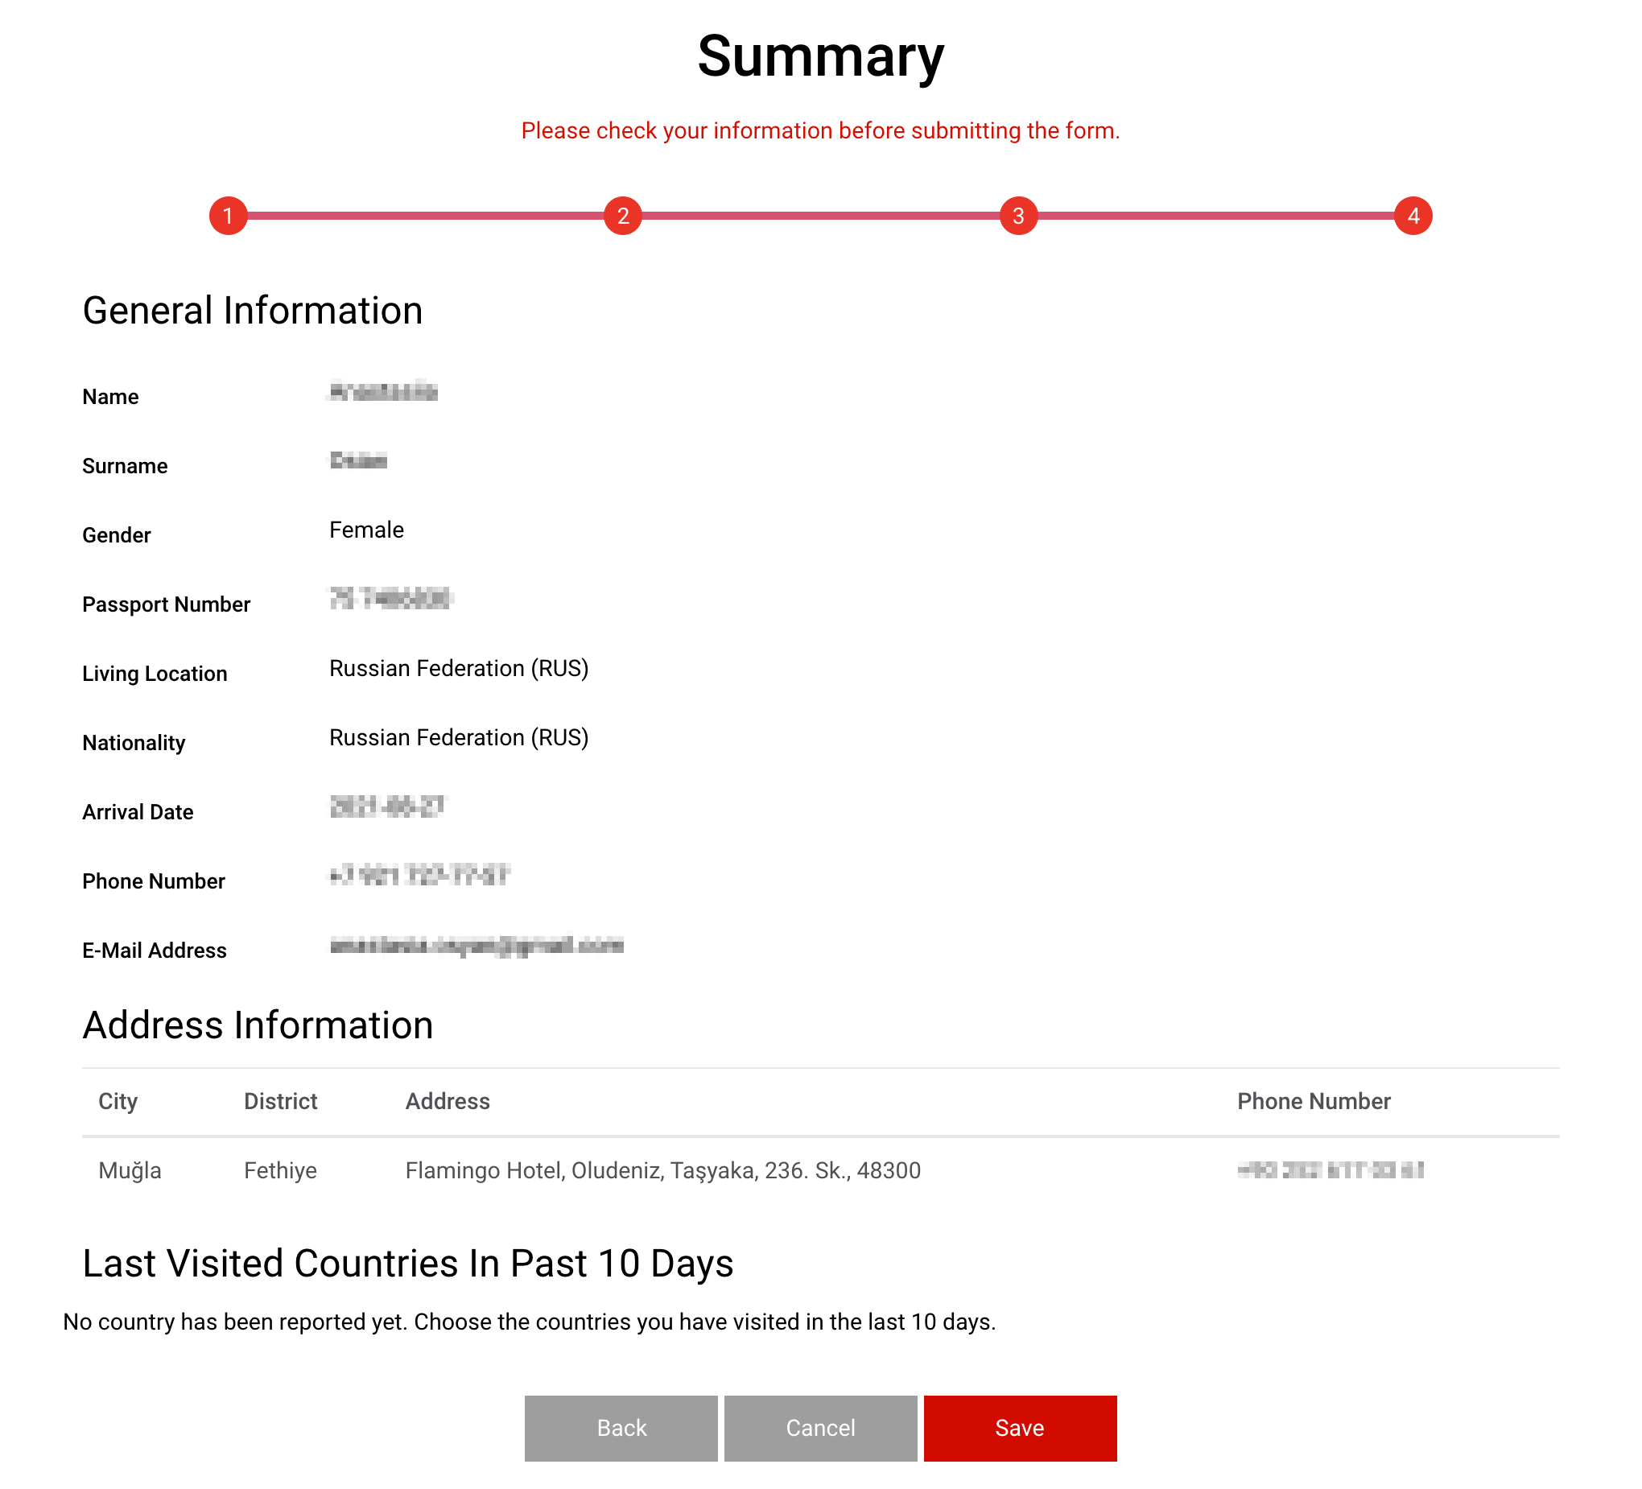Click the 'Address' column header
This screenshot has width=1642, height=1489.
tap(448, 1101)
